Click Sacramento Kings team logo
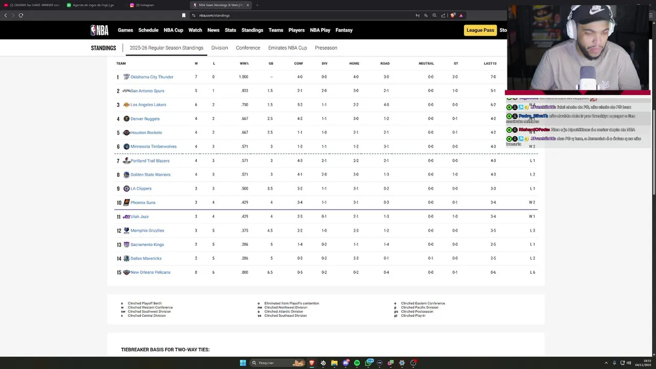 coord(127,244)
